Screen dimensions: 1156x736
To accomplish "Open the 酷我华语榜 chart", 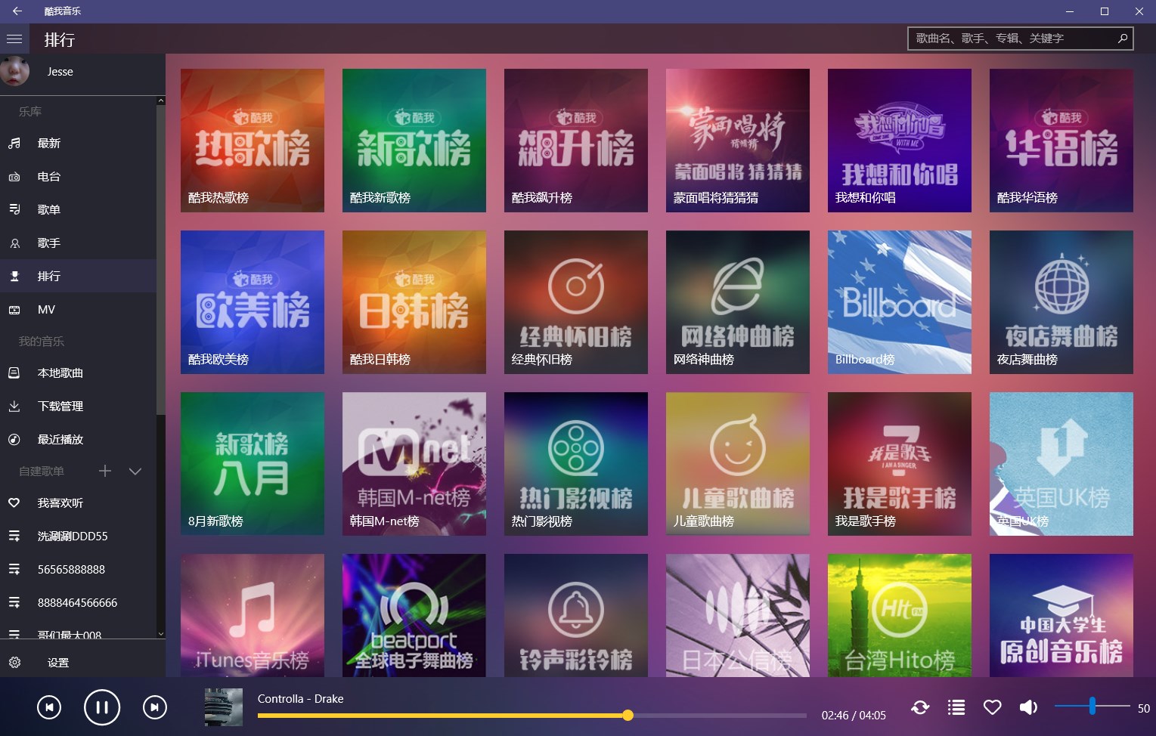I will (1061, 141).
